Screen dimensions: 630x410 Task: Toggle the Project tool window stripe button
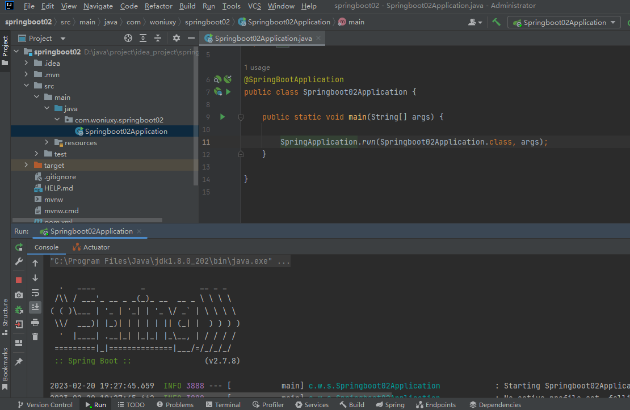point(5,51)
